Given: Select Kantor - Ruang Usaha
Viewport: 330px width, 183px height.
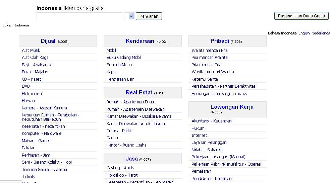Looking at the screenshot, I should click(126, 145).
